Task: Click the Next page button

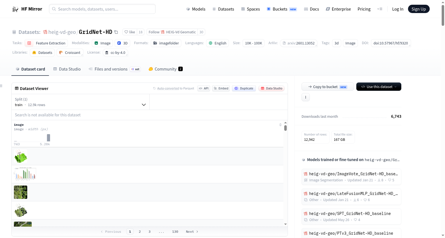Action: [x=192, y=232]
